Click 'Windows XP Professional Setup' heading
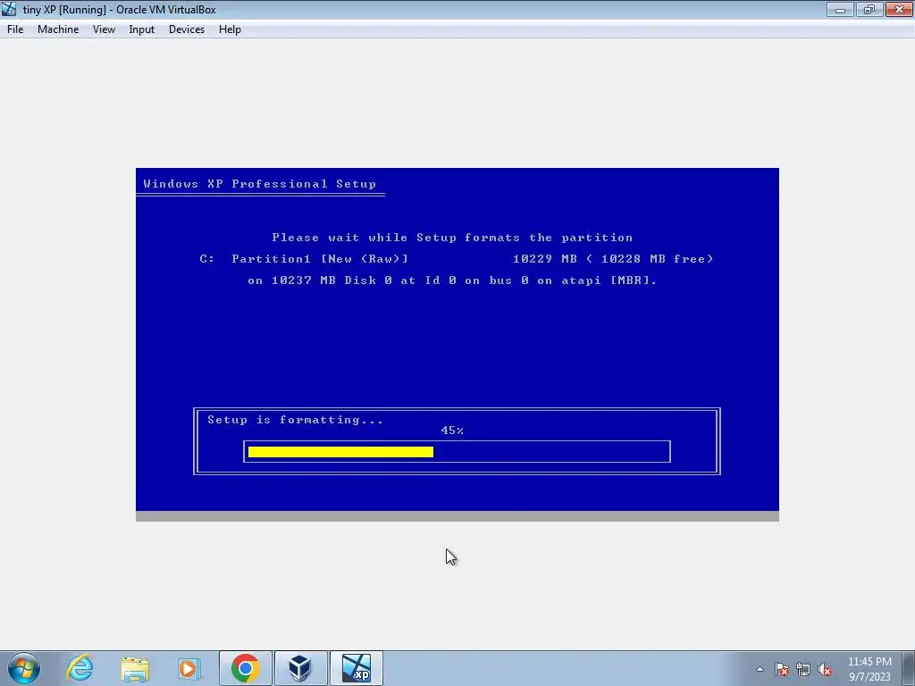This screenshot has height=686, width=915. pos(260,184)
